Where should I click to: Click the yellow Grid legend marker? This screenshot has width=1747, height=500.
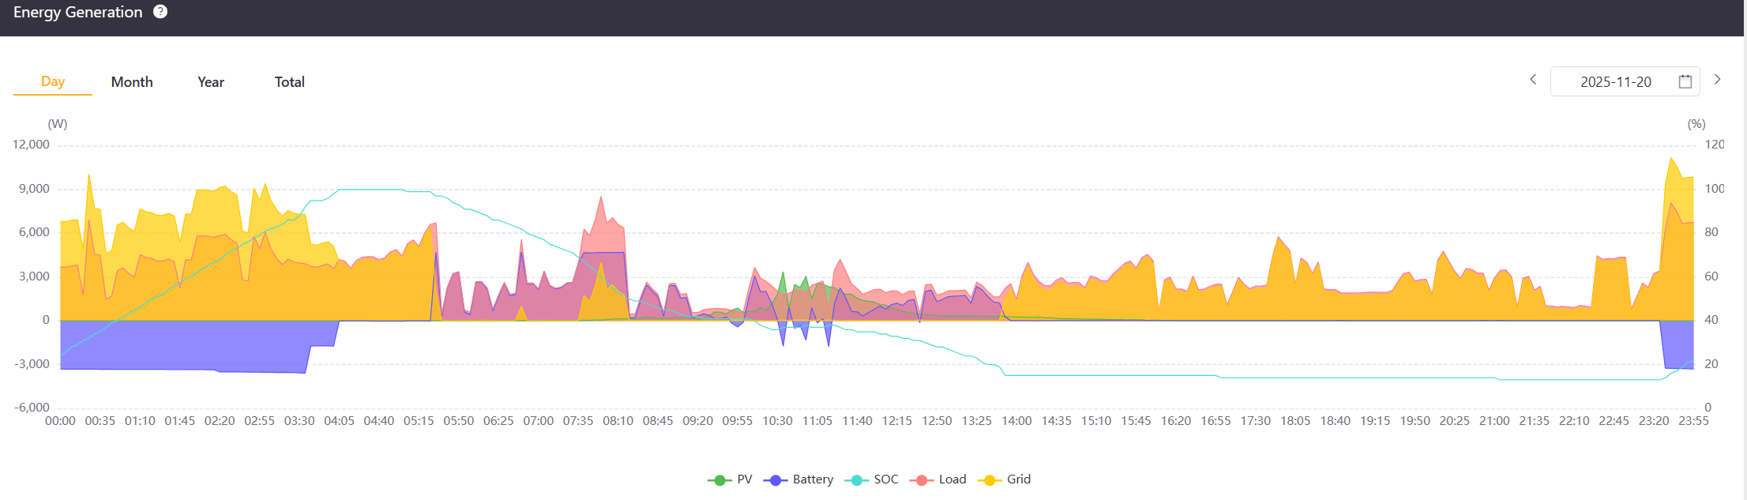point(989,480)
